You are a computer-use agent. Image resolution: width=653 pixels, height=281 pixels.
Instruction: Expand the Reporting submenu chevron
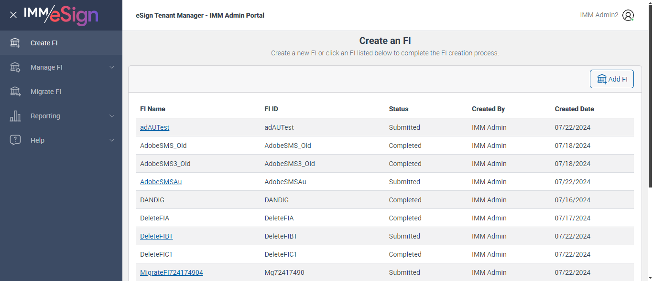pyautogui.click(x=112, y=116)
